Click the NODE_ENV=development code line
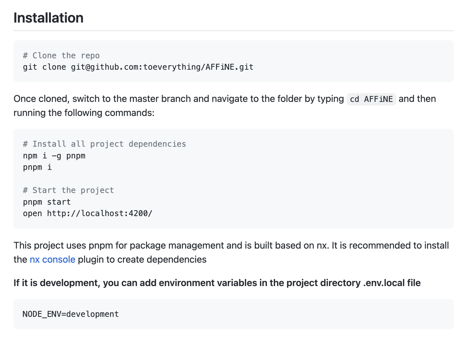 pyautogui.click(x=71, y=314)
